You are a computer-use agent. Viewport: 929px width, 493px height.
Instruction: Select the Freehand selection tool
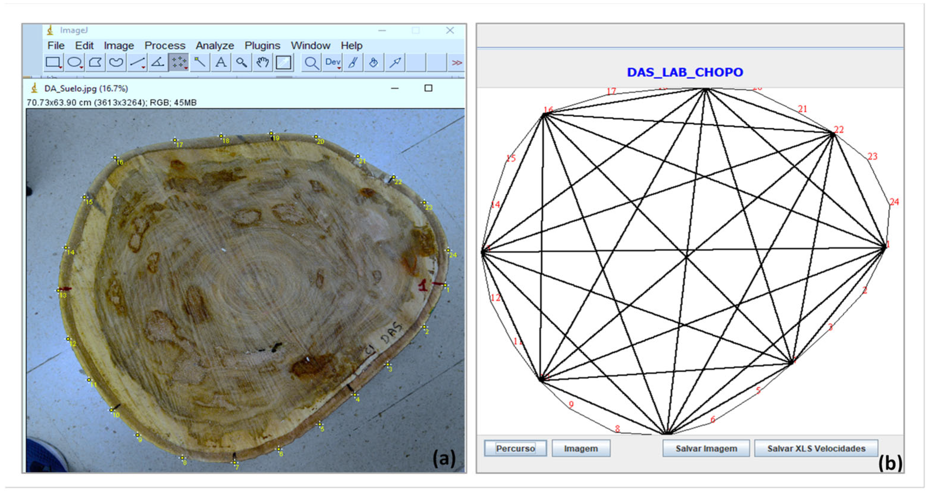click(x=116, y=62)
